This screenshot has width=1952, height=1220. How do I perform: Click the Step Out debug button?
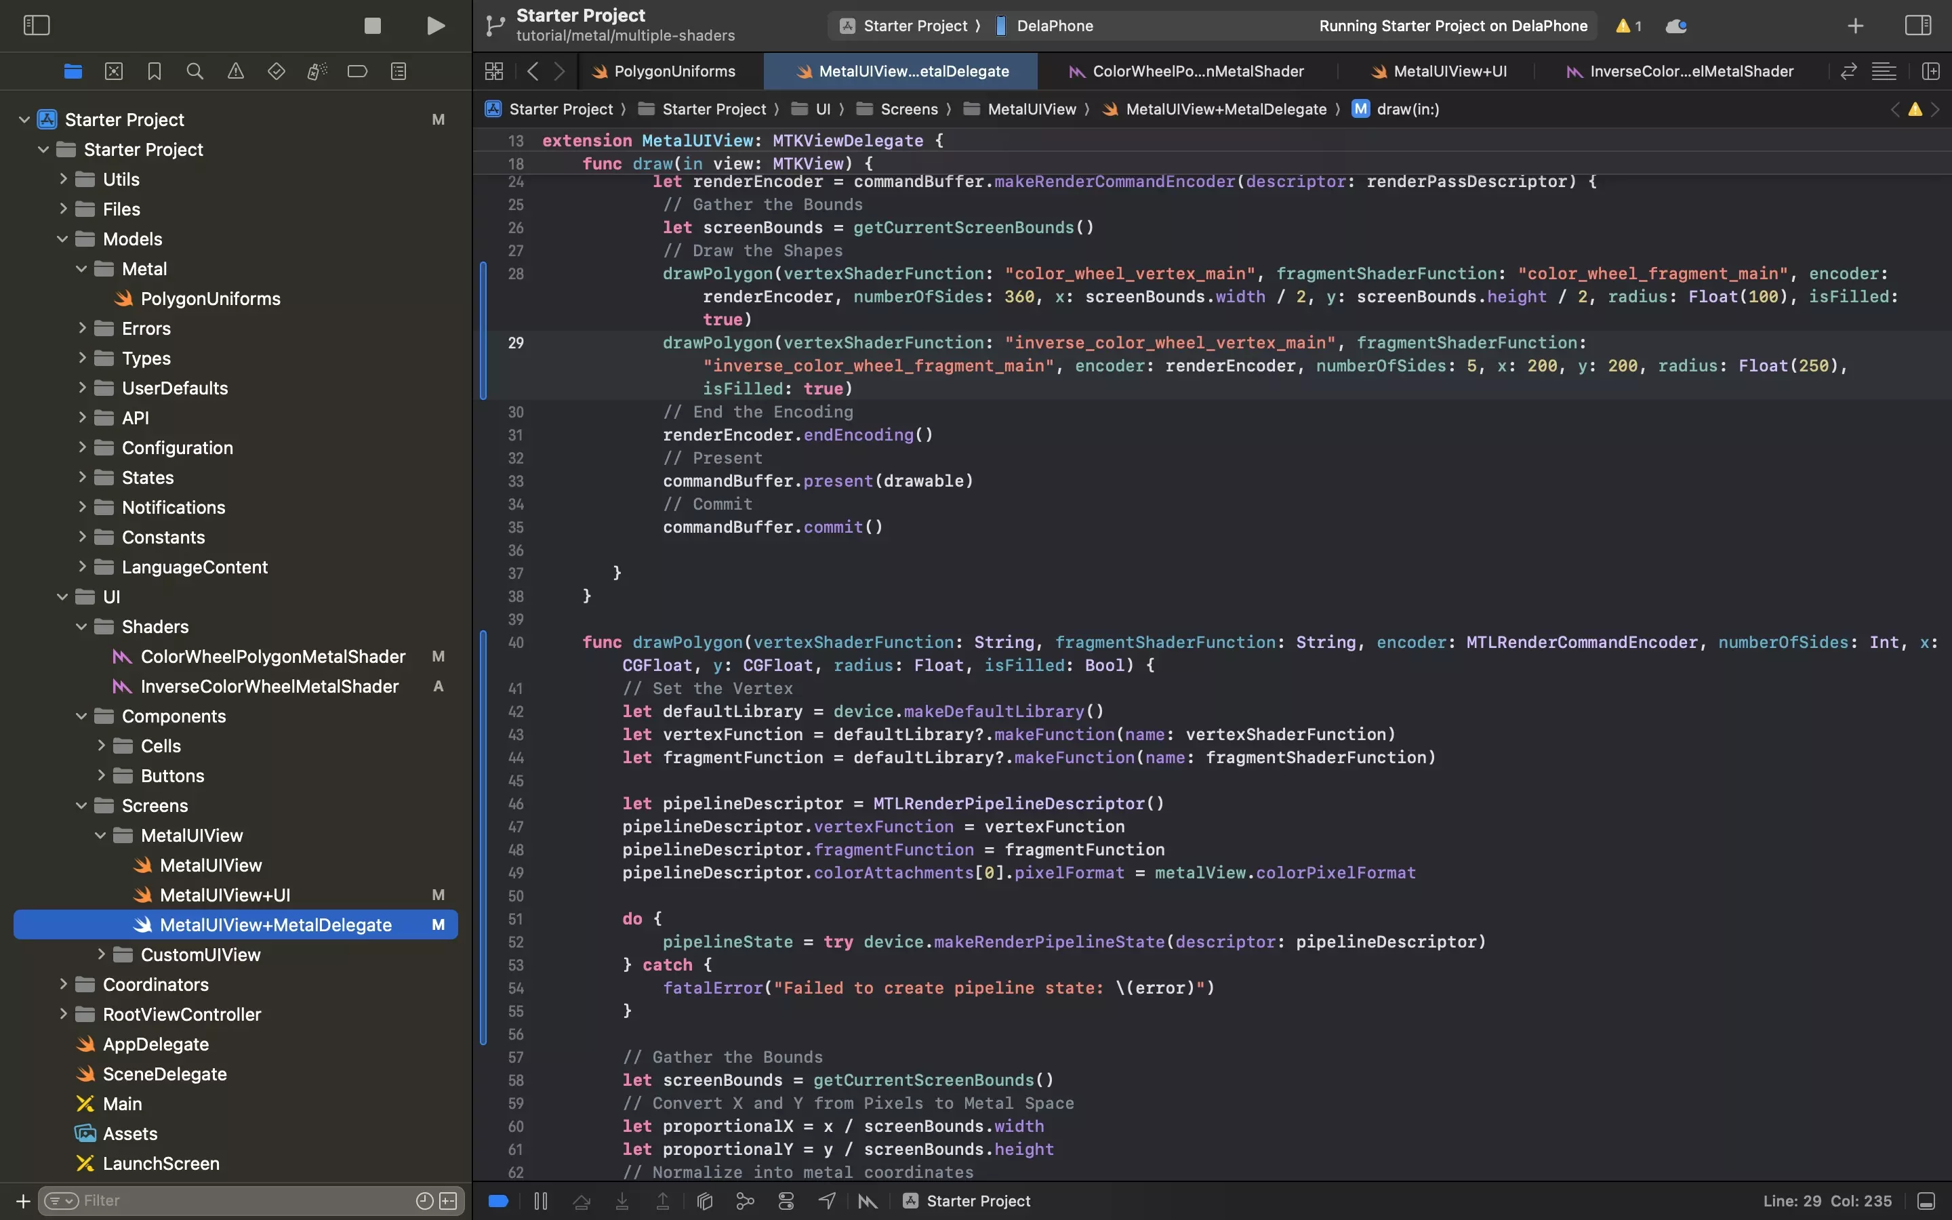663,1202
